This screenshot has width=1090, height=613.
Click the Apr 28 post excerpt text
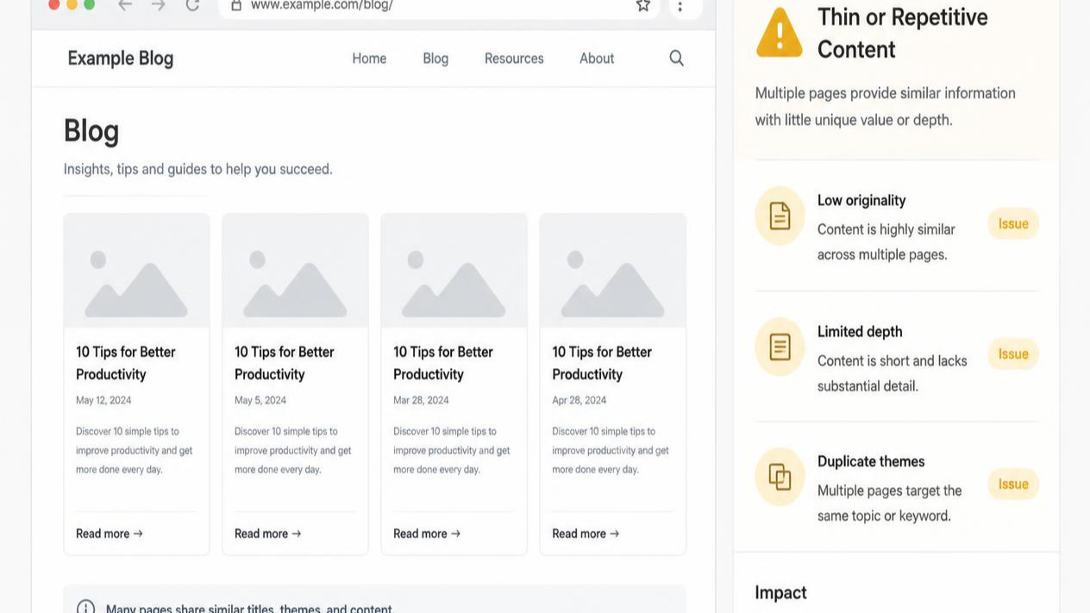click(x=611, y=450)
